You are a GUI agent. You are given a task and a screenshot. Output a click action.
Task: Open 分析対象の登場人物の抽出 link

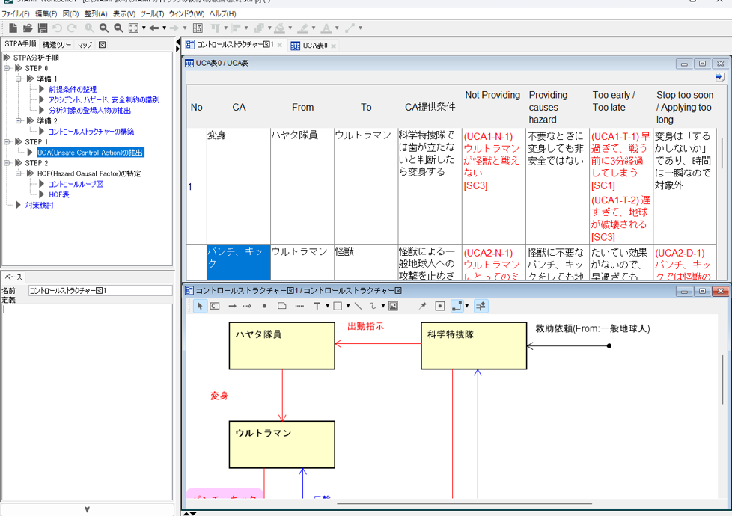point(90,111)
